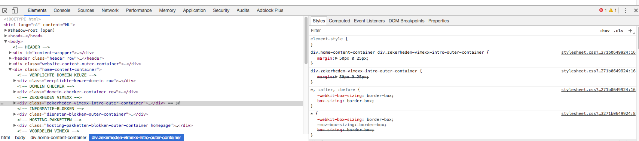Open stylesheet link for div.zekerheden-vimexx-intro-outer-container rule

pyautogui.click(x=598, y=71)
